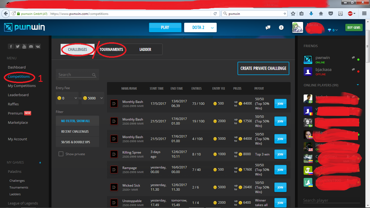Screen dimensions: 370x208
Task: Switch to the Challenges tab
Action: tap(77, 49)
